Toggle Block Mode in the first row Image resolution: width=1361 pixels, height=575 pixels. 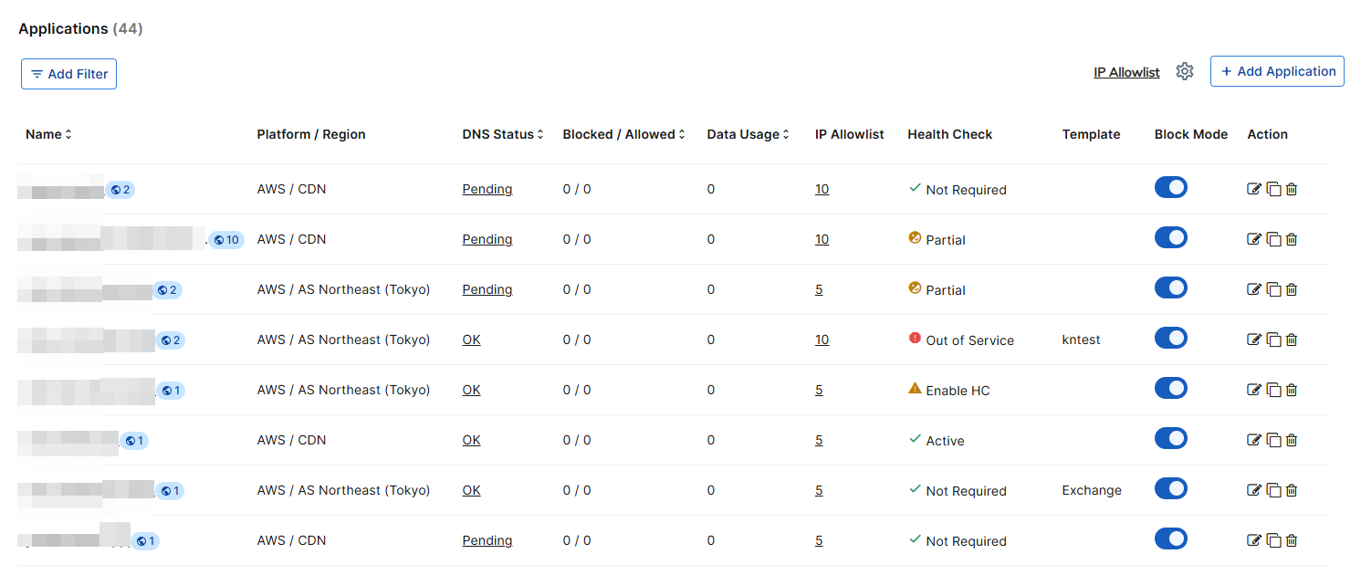coord(1170,187)
